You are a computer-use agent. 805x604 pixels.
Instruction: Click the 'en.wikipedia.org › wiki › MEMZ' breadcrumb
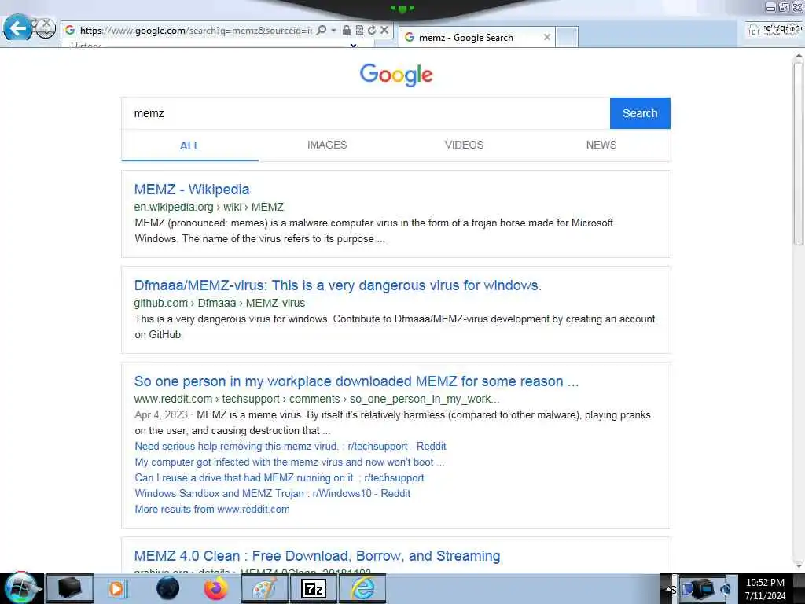(208, 207)
